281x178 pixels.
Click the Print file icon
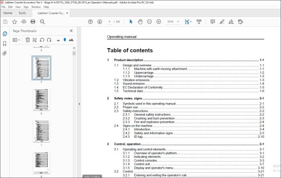(33, 22)
